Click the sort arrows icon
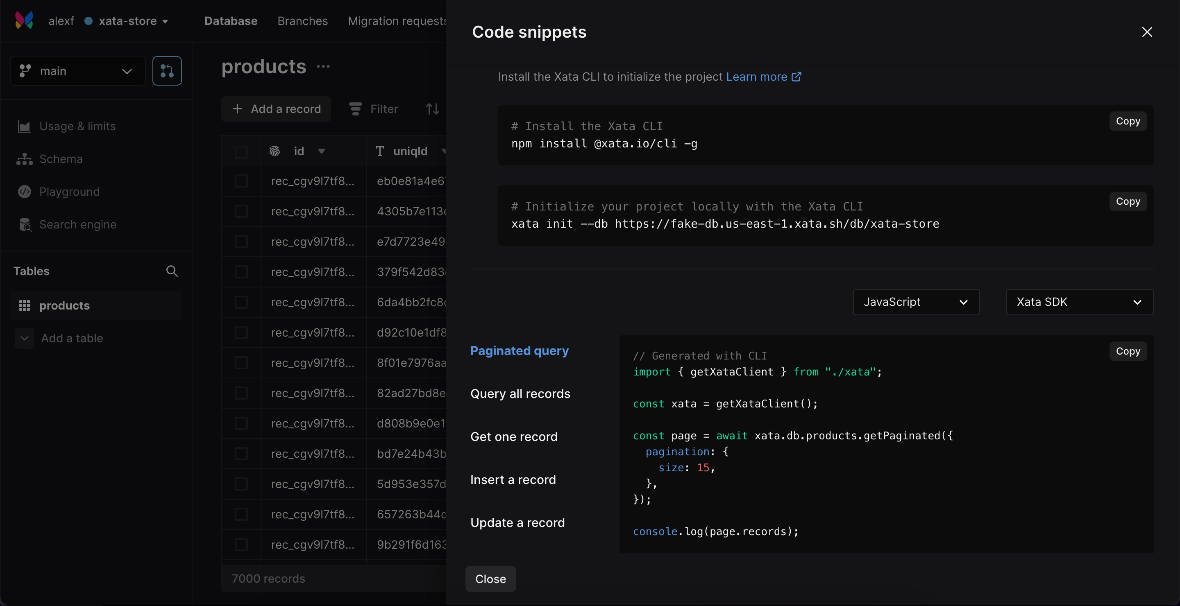 (x=432, y=109)
